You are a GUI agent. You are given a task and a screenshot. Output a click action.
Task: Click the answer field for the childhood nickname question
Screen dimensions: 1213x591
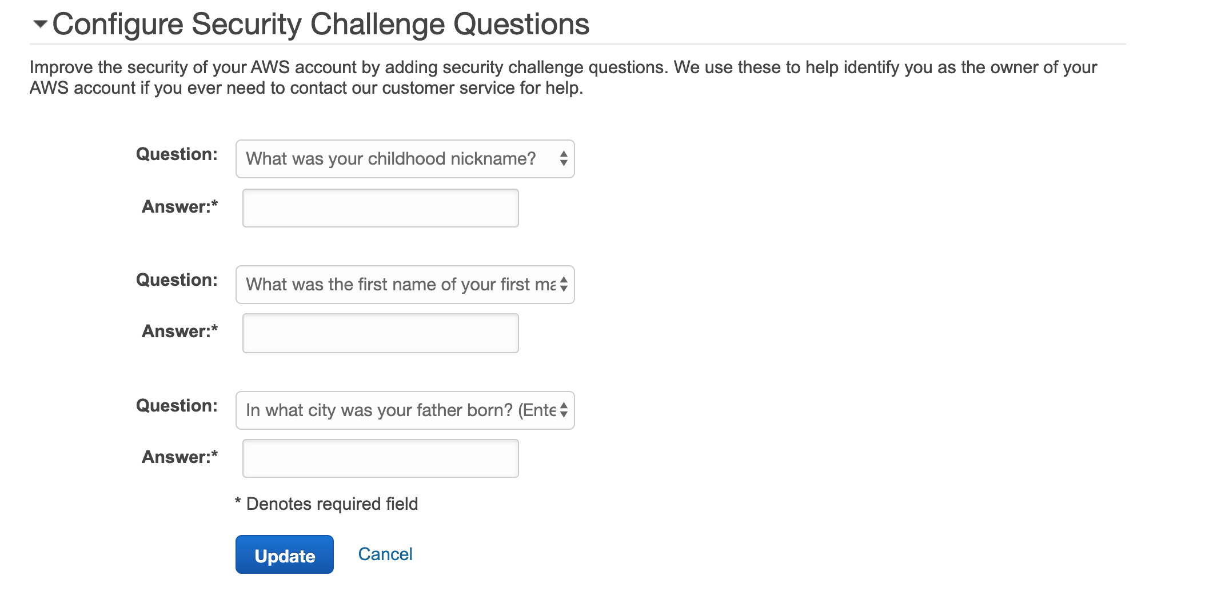click(380, 208)
